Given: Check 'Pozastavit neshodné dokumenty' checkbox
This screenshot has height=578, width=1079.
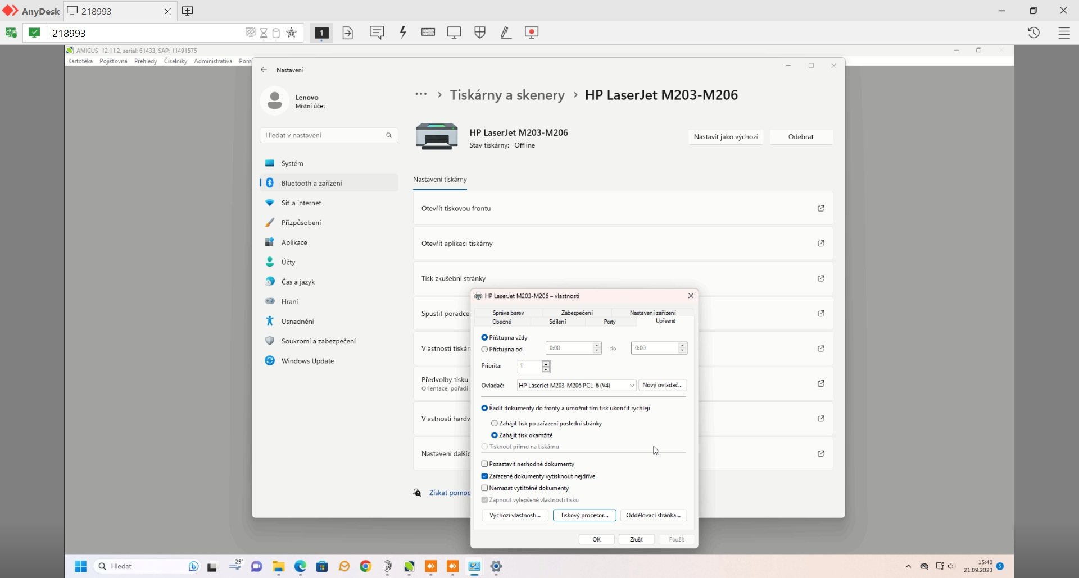Looking at the screenshot, I should [484, 464].
